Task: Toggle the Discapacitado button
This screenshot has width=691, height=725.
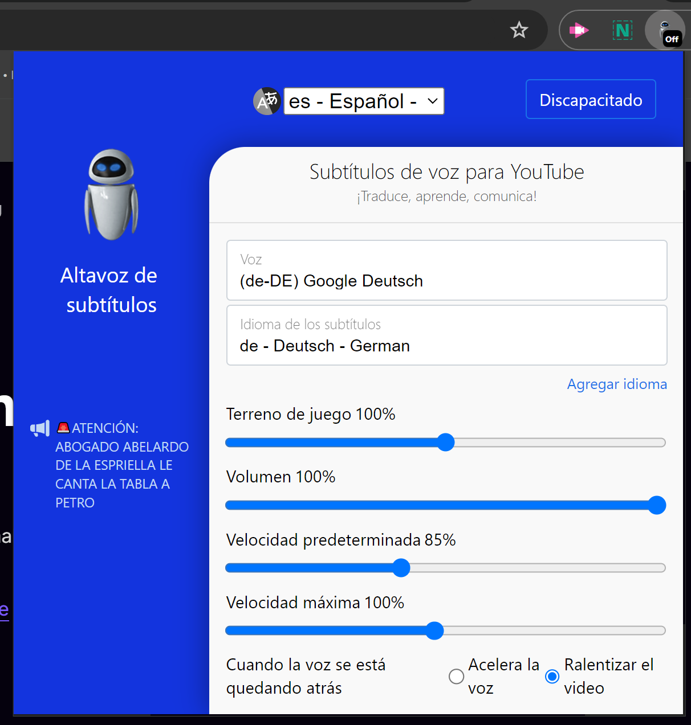Action: coord(590,100)
